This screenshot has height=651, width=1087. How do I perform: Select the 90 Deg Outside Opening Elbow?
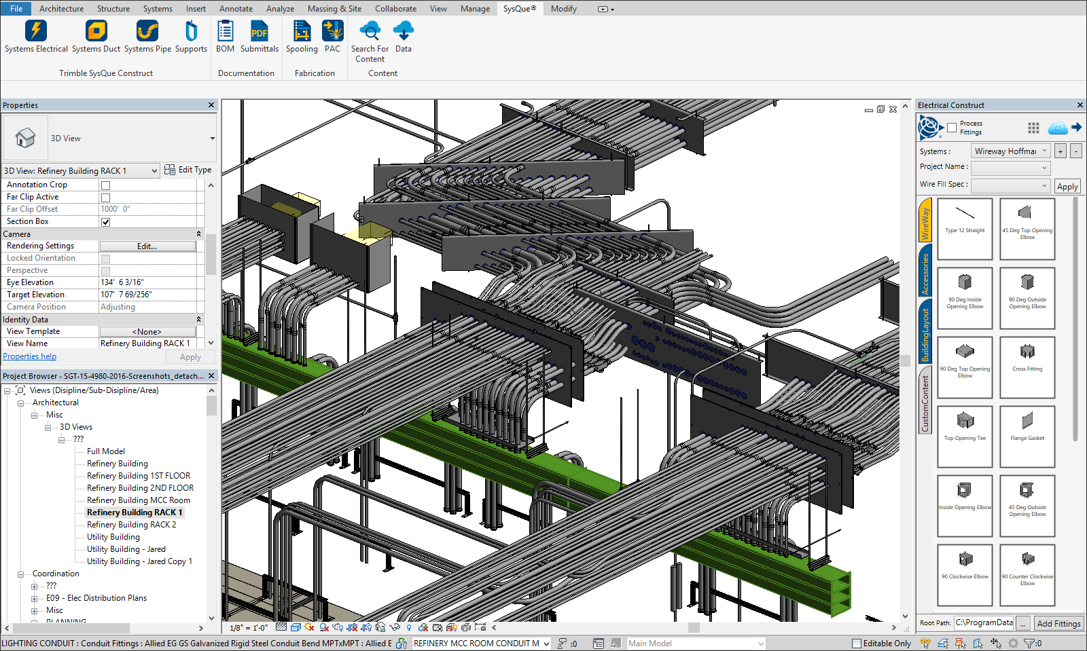click(x=1027, y=298)
